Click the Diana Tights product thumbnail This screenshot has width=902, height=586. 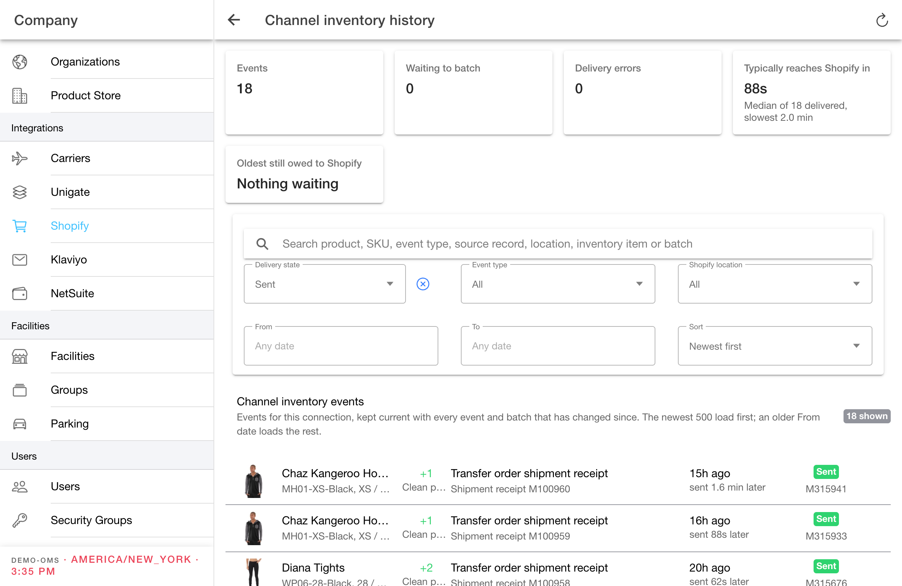[x=254, y=572]
